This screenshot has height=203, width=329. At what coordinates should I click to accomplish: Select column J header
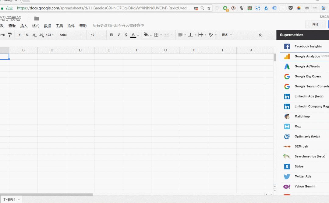pyautogui.click(x=251, y=50)
